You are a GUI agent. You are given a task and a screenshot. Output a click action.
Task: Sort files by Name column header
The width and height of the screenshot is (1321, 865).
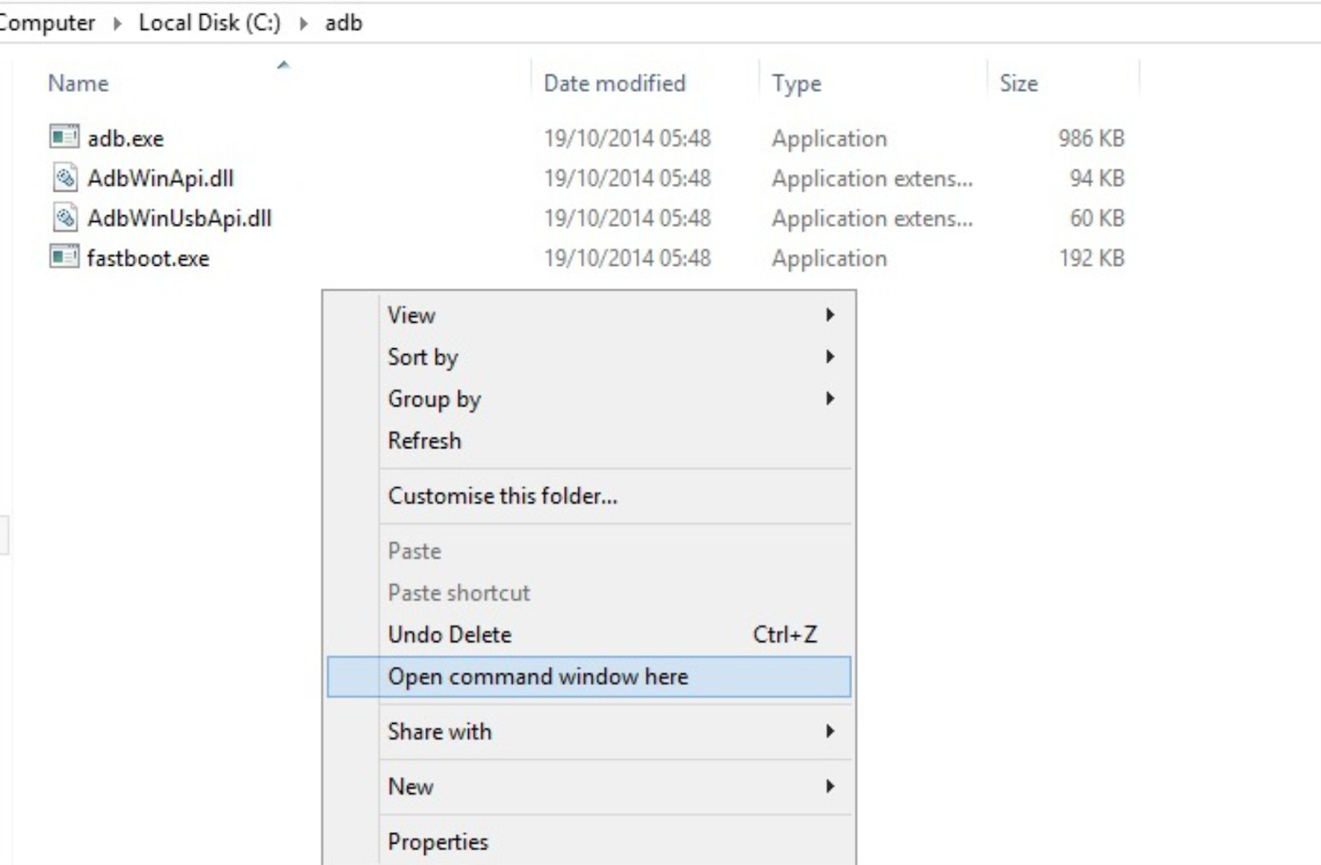pos(78,83)
